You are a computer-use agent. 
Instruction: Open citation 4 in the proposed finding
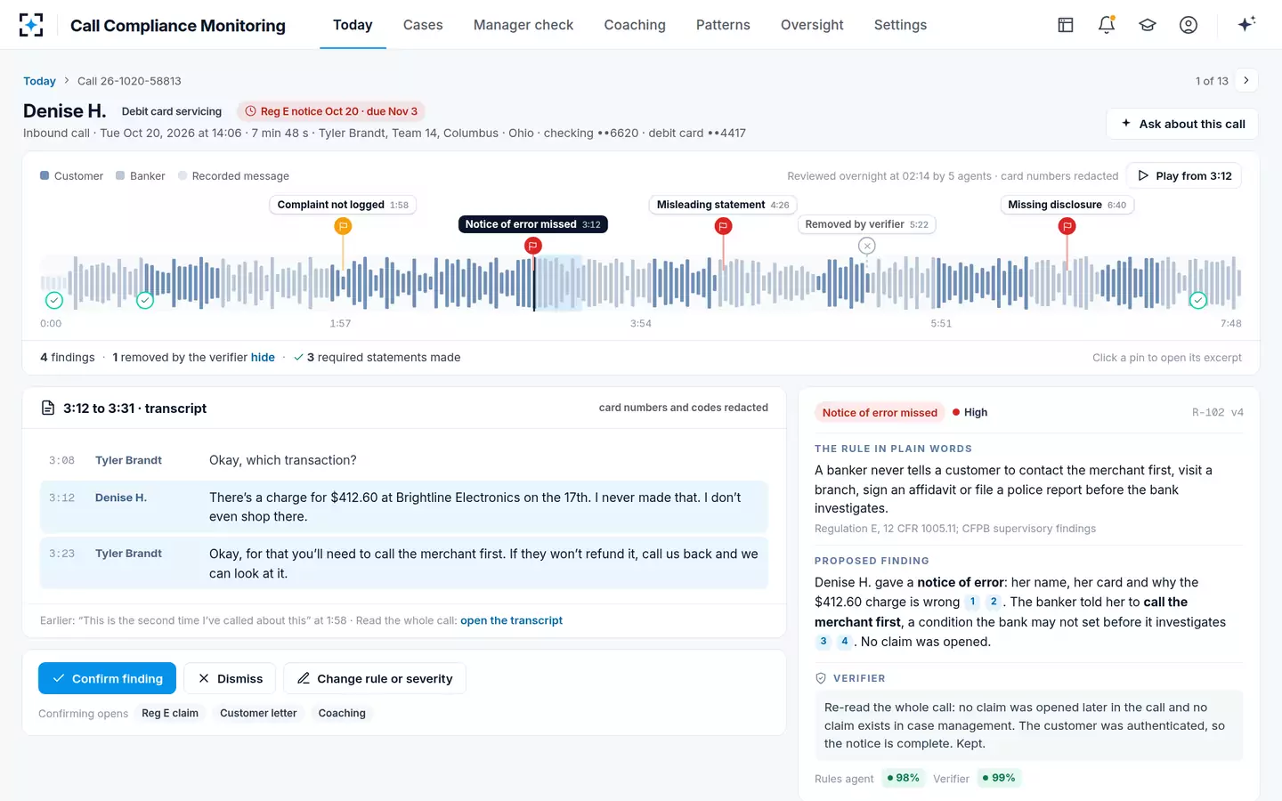(845, 642)
